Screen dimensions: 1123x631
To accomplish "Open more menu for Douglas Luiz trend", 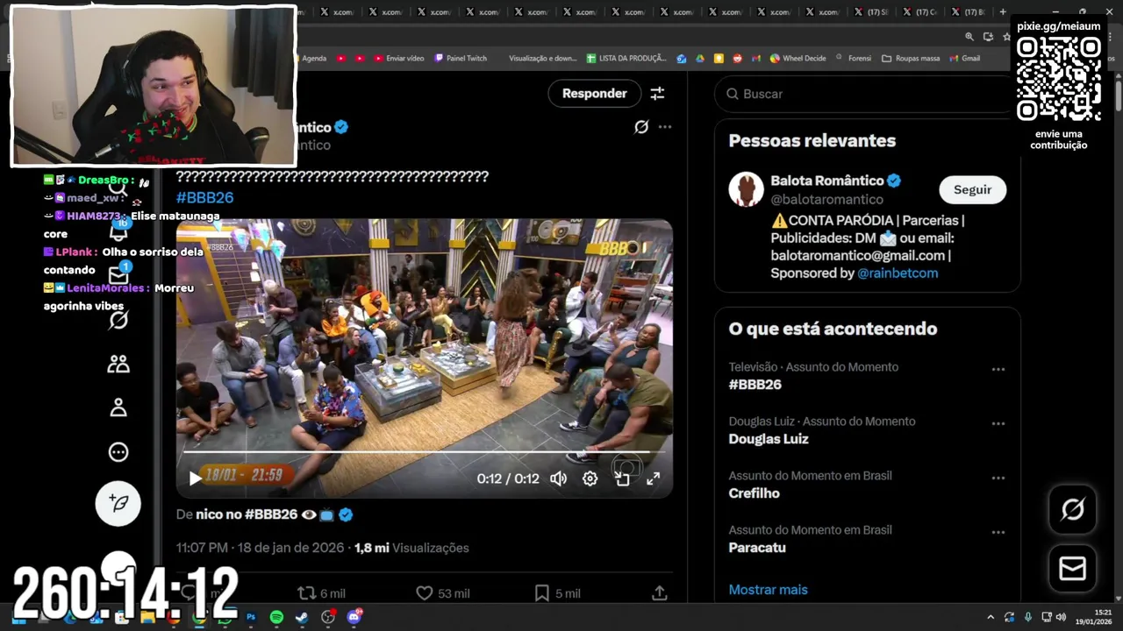I will coord(998,423).
